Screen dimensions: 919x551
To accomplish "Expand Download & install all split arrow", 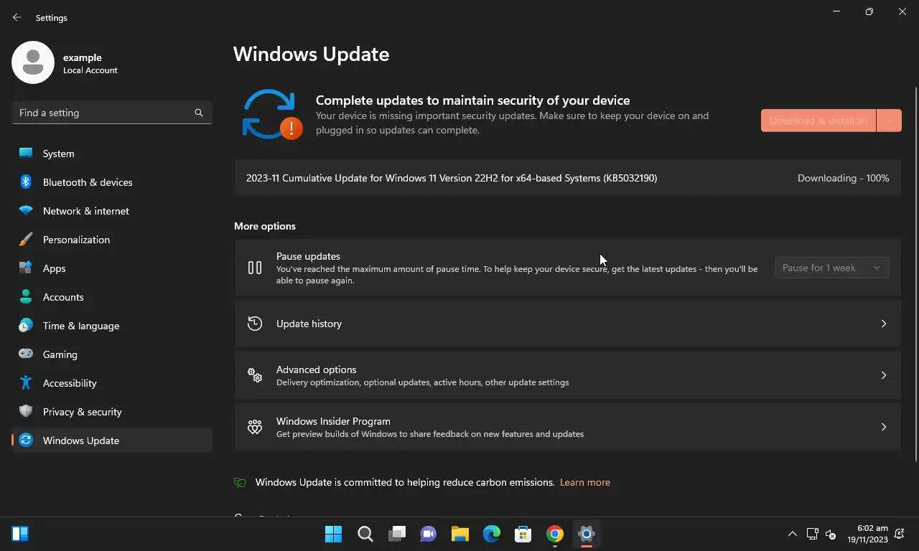I will pyautogui.click(x=890, y=121).
